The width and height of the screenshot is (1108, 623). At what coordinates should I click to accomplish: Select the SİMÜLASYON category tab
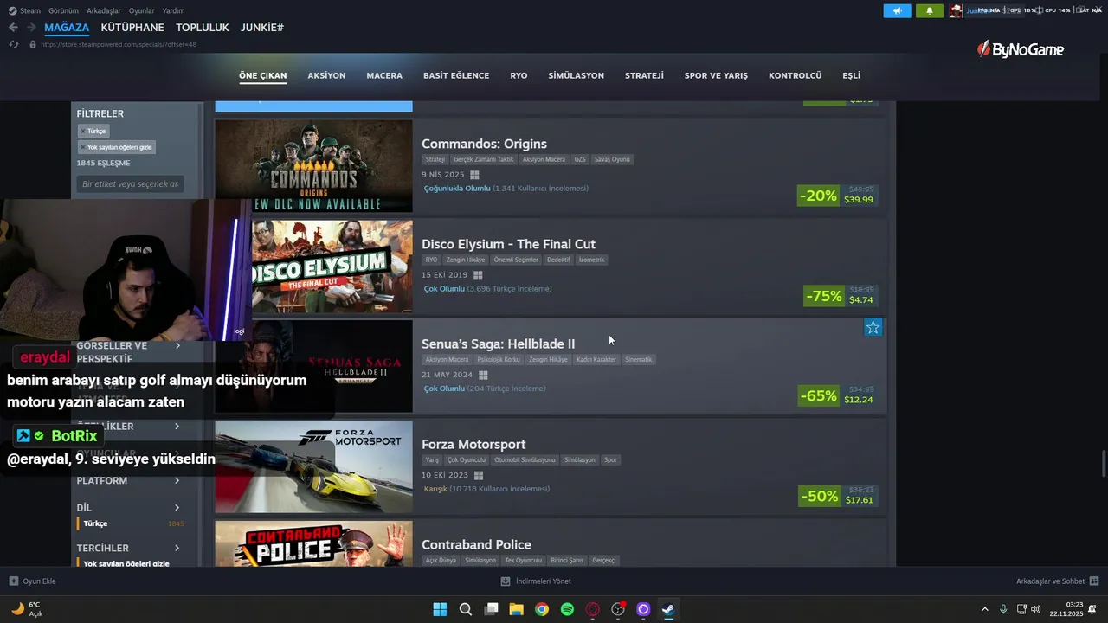(576, 75)
